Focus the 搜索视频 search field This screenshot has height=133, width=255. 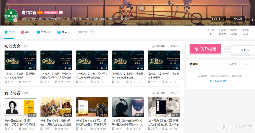85,32
